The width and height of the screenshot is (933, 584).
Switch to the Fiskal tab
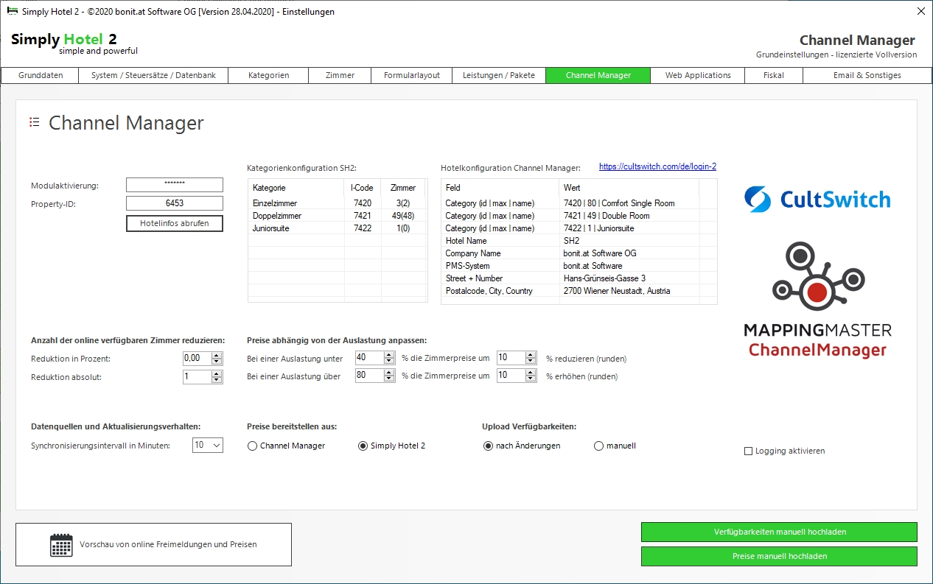click(774, 75)
